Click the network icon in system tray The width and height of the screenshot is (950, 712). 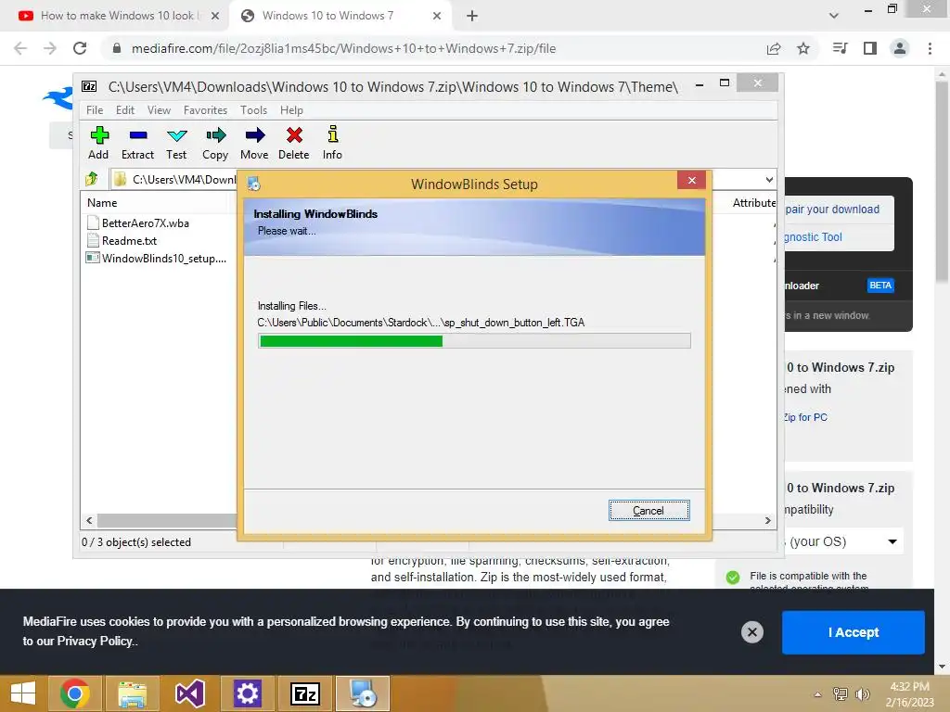[840, 694]
